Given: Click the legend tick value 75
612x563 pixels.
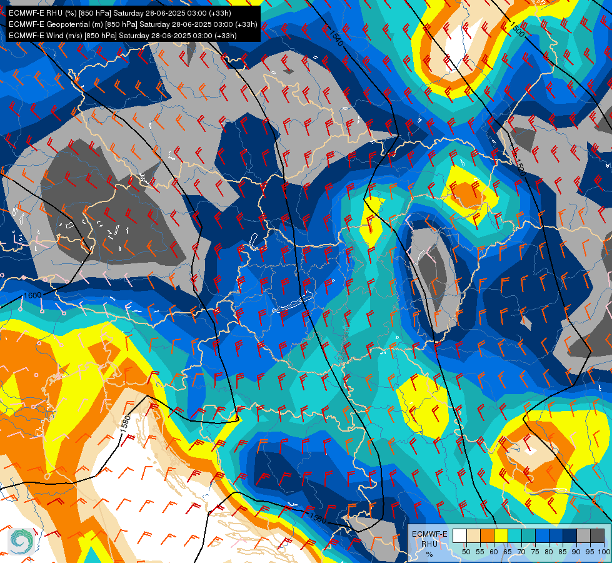Looking at the screenshot, I should [535, 552].
